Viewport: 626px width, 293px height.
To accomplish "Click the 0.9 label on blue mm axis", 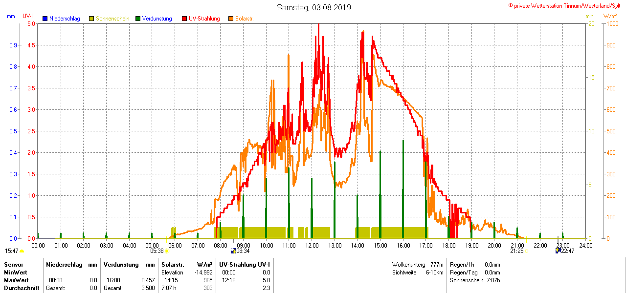I will coord(13,45).
